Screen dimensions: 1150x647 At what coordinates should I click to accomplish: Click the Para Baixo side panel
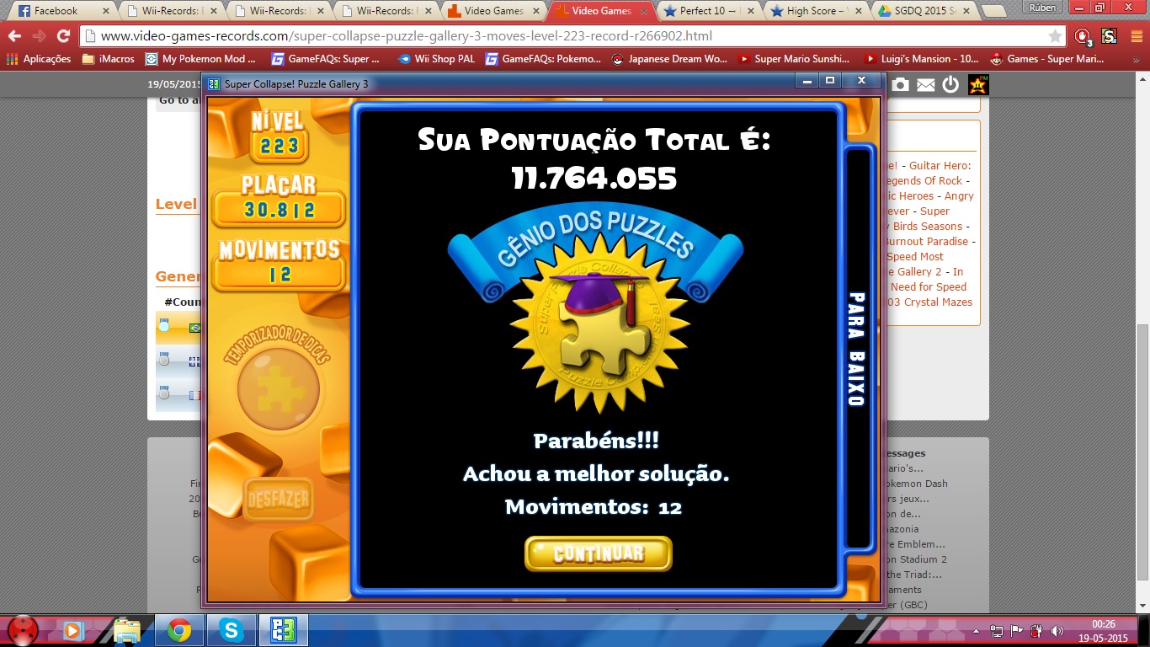[857, 348]
